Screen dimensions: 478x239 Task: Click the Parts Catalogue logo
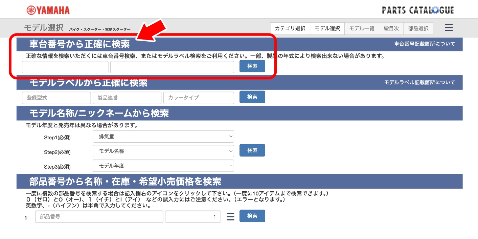coord(418,10)
